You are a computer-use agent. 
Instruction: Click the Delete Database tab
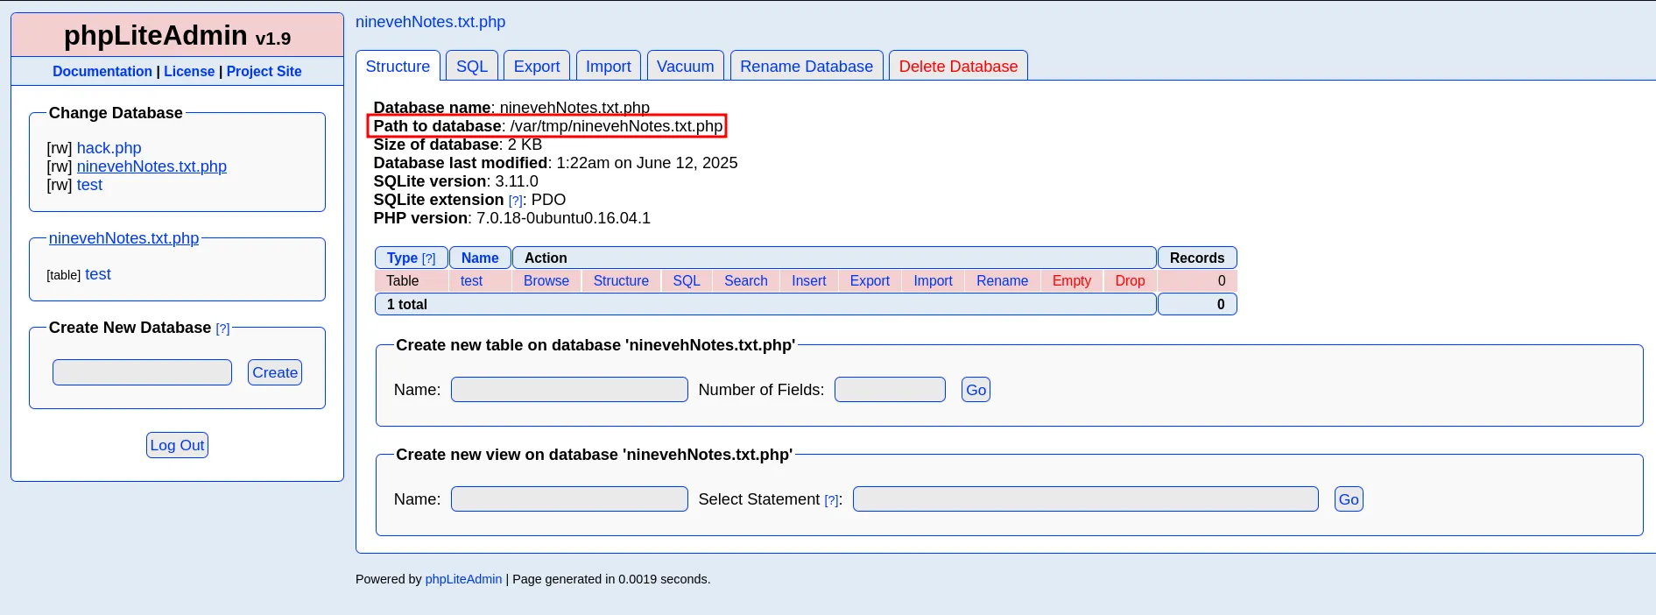[x=958, y=67]
